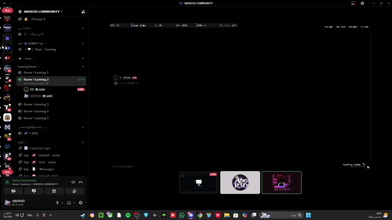Mute microphone in the user panel

(x=57, y=203)
